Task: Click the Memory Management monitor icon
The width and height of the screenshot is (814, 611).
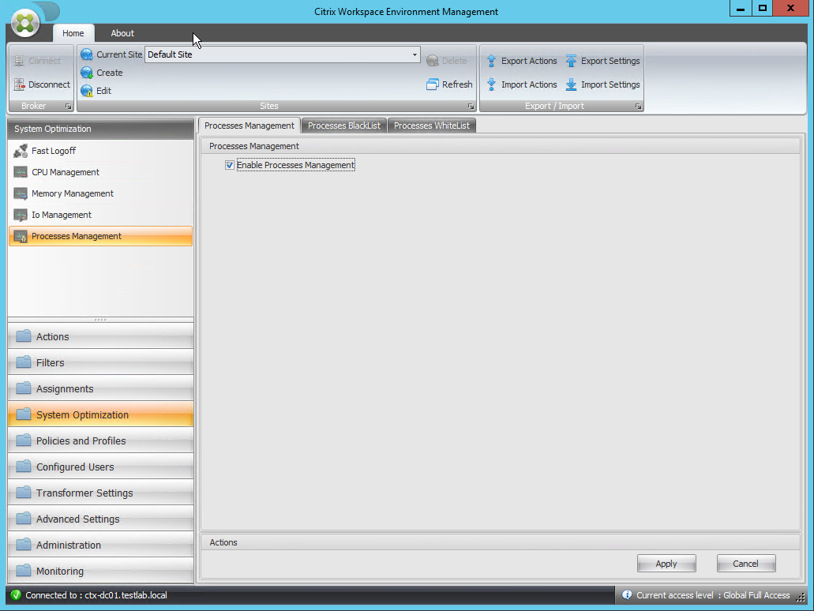Action: pyautogui.click(x=21, y=193)
